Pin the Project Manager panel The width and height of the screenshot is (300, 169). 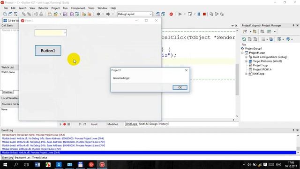[293, 25]
